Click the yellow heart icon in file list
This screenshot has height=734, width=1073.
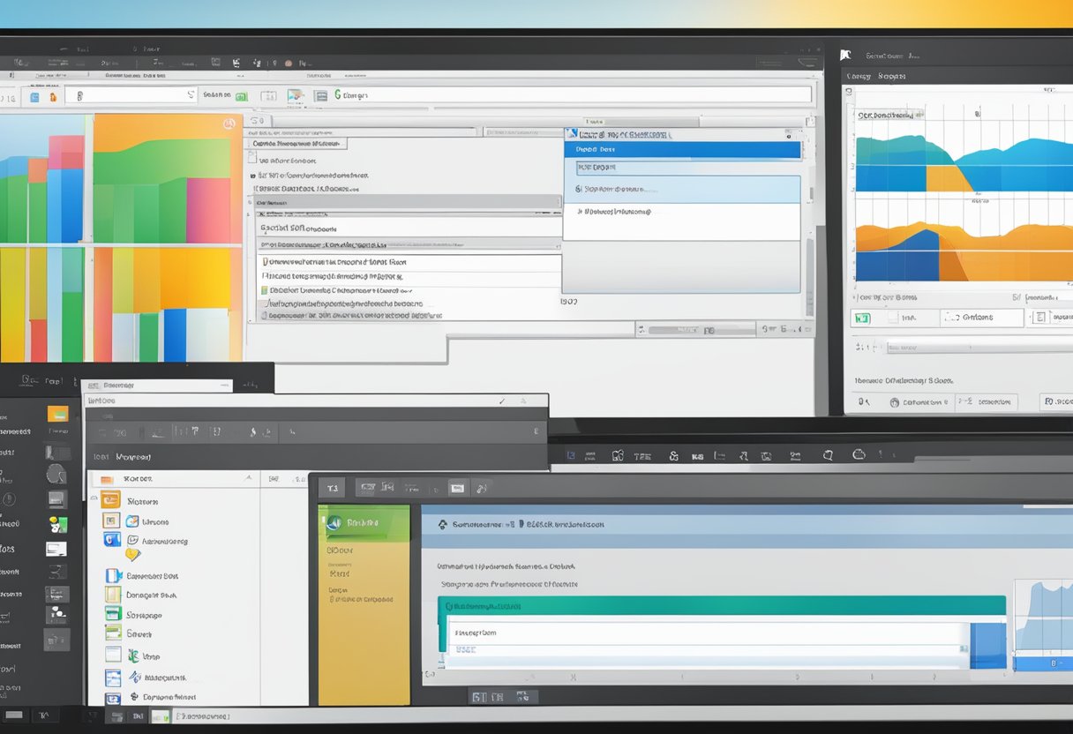click(132, 555)
